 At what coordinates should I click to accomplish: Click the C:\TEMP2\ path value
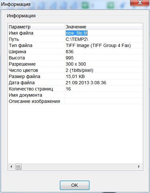click(77, 39)
